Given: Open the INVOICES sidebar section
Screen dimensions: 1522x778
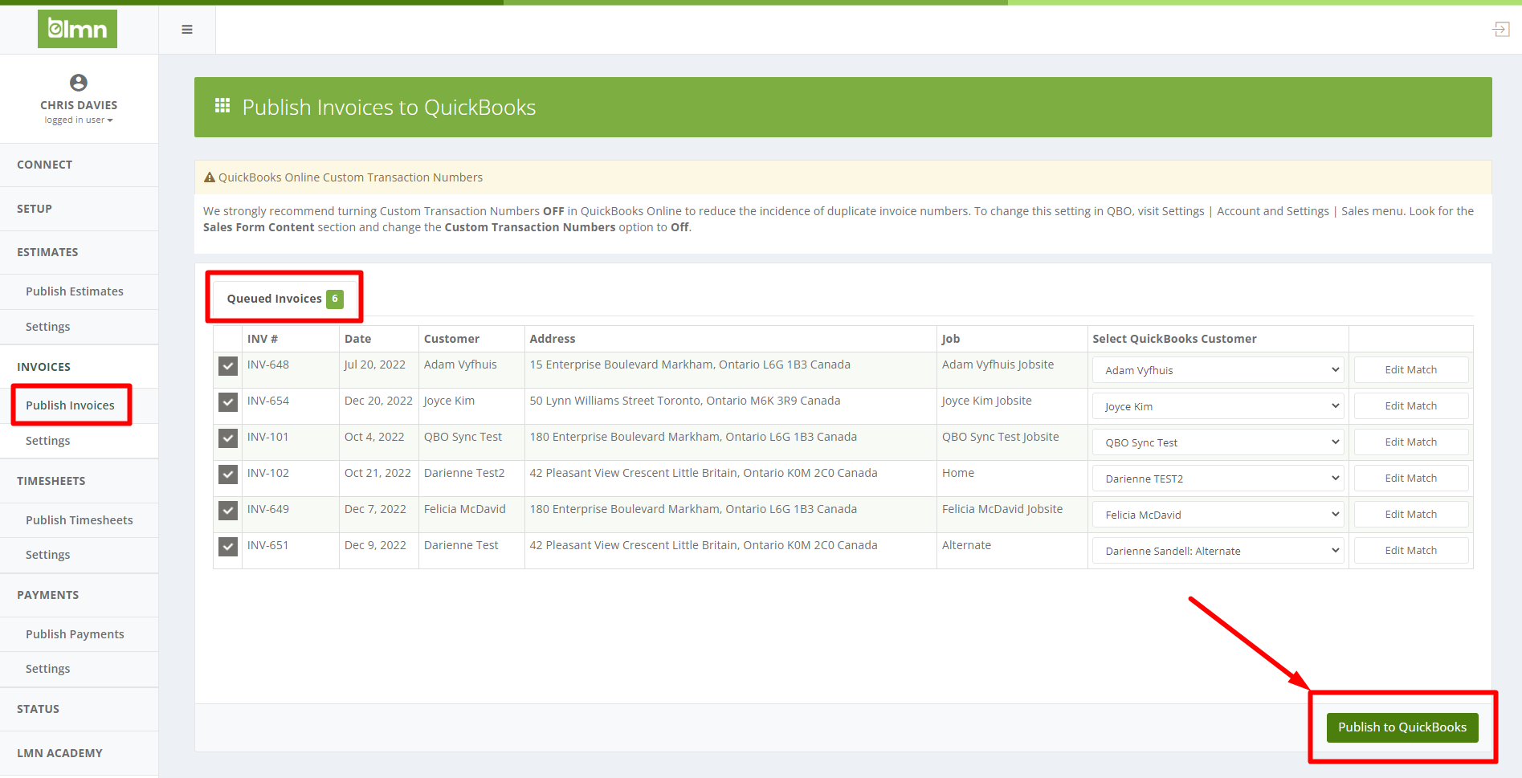Looking at the screenshot, I should [x=79, y=367].
